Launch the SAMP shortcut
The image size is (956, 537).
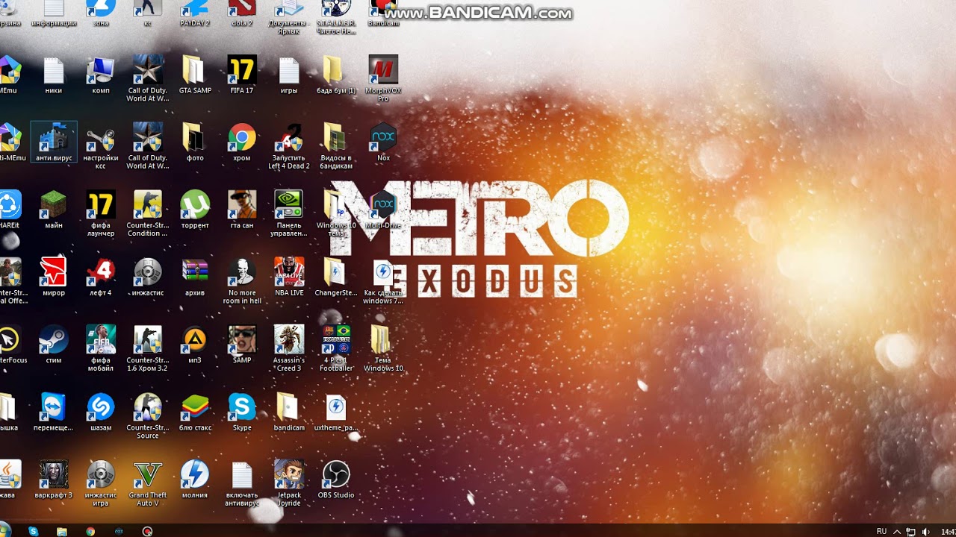pyautogui.click(x=242, y=345)
